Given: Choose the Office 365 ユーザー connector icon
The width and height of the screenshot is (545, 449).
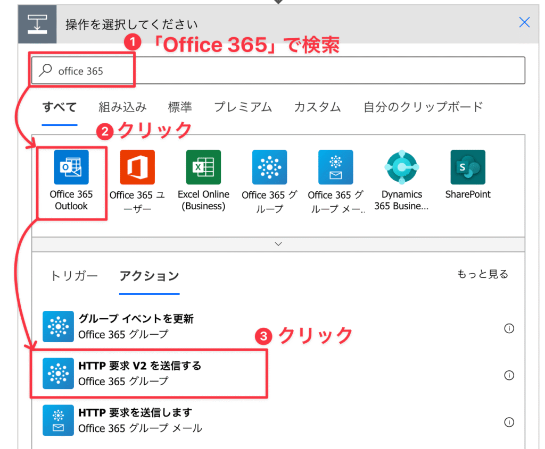Looking at the screenshot, I should click(137, 167).
